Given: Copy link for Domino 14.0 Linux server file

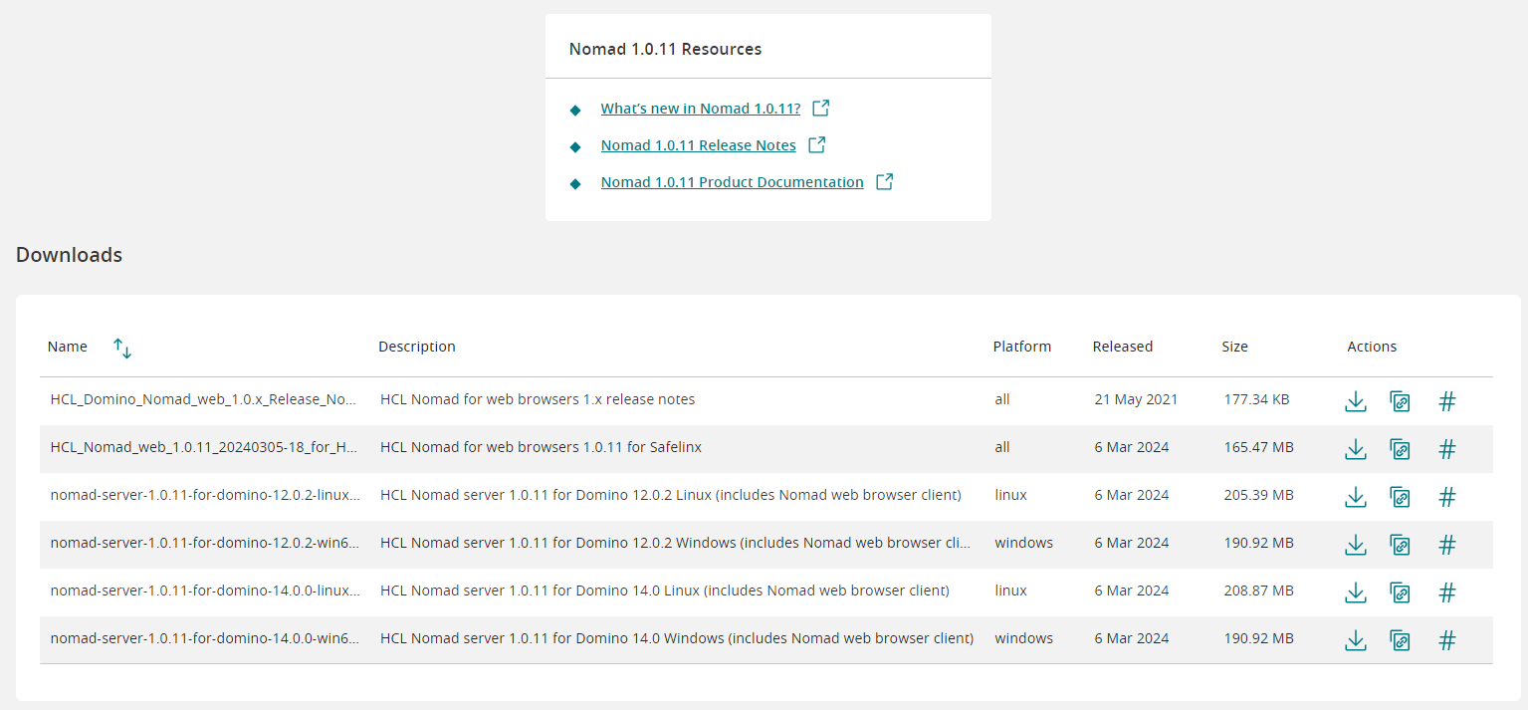Looking at the screenshot, I should (x=1400, y=592).
